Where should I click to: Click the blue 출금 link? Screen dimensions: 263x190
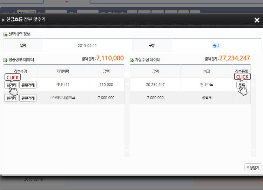coord(216,46)
